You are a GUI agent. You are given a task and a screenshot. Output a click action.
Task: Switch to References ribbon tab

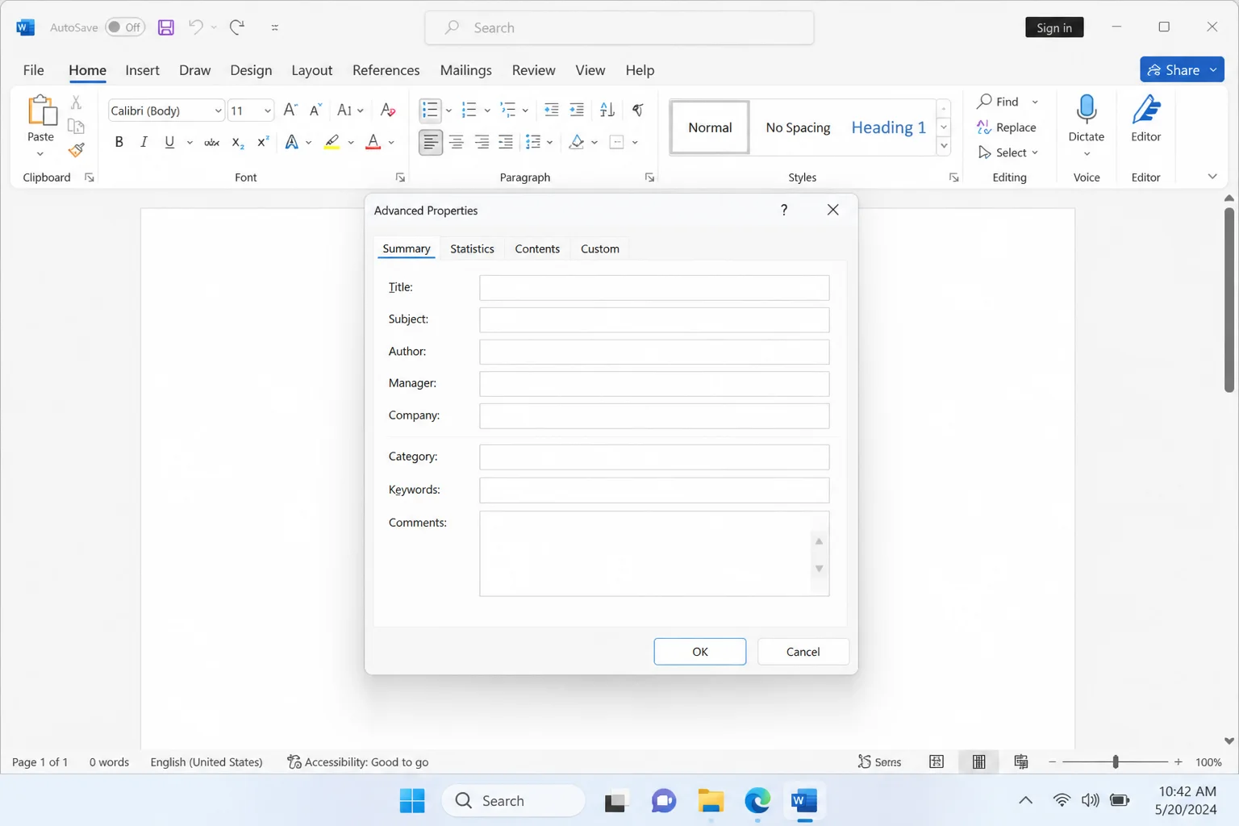click(x=386, y=70)
